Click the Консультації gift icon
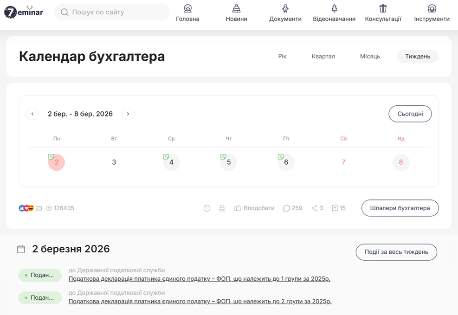Viewport: 458px width, 315px height. [x=382, y=8]
